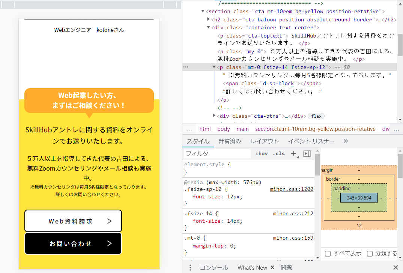Image resolution: width=403 pixels, height=273 pixels.
Task: Switch to the スタイル tab
Action: (x=198, y=141)
